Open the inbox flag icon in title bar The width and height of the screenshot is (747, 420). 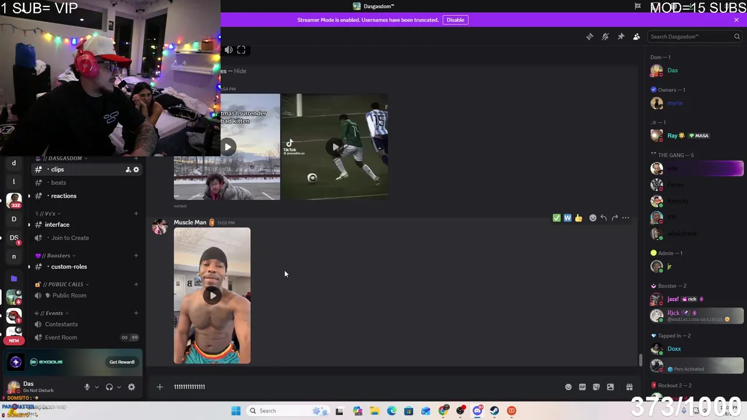(637, 6)
